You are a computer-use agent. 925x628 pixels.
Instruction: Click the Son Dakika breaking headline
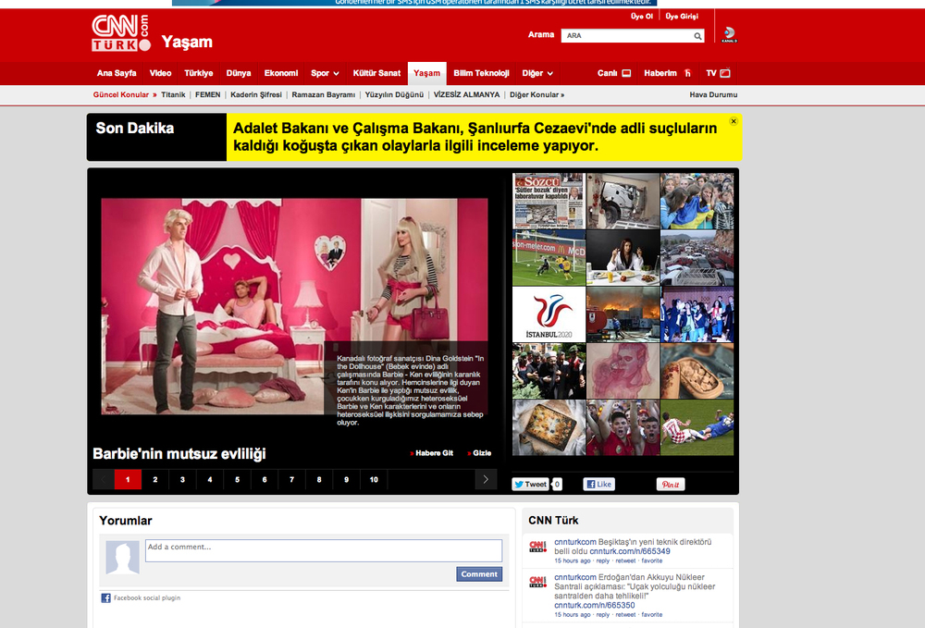pos(475,137)
